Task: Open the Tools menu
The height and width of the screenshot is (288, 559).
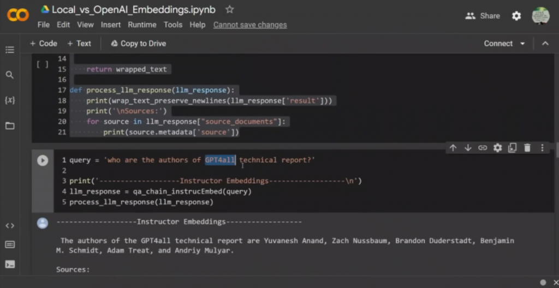Action: (x=173, y=25)
